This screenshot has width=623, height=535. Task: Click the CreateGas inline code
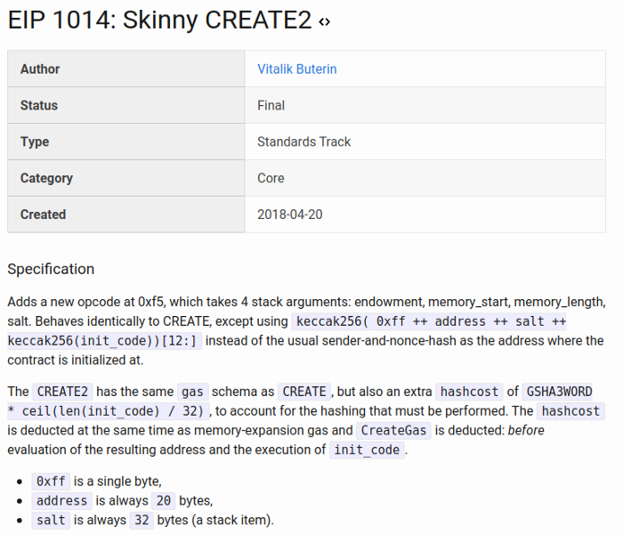[394, 430]
